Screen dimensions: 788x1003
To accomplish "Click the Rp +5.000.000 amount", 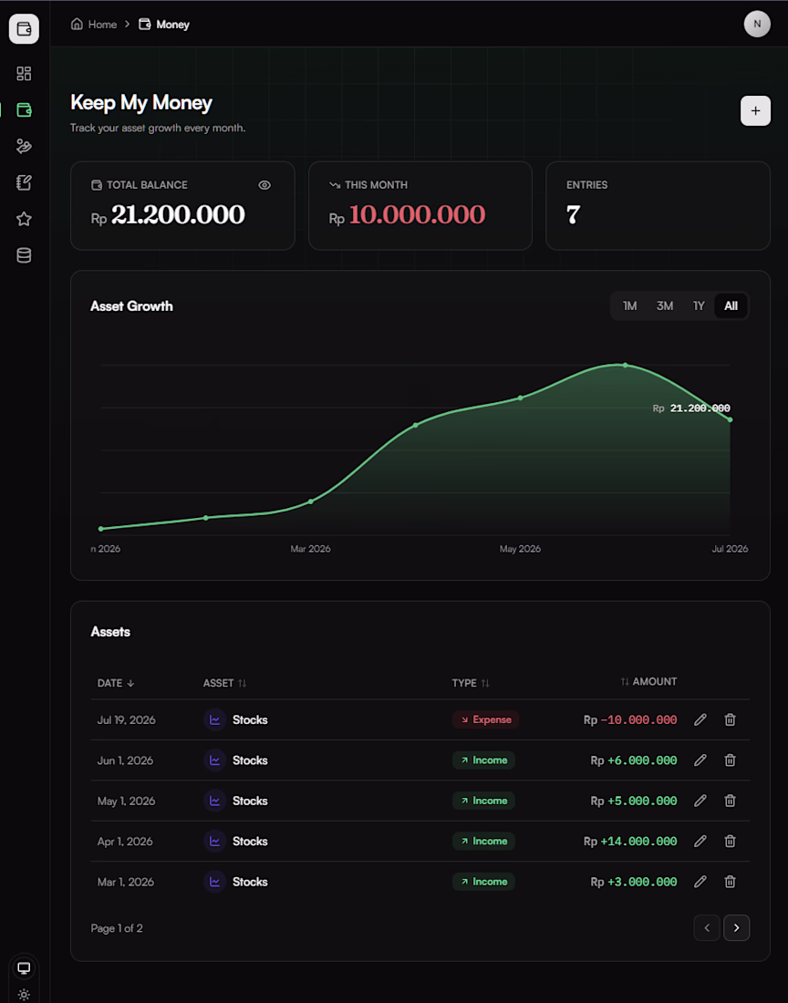I will click(x=633, y=801).
